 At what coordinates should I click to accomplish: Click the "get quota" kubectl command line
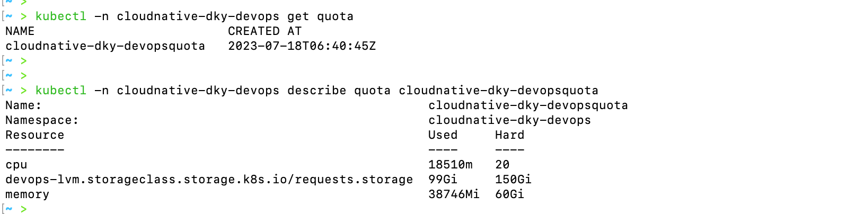click(195, 16)
